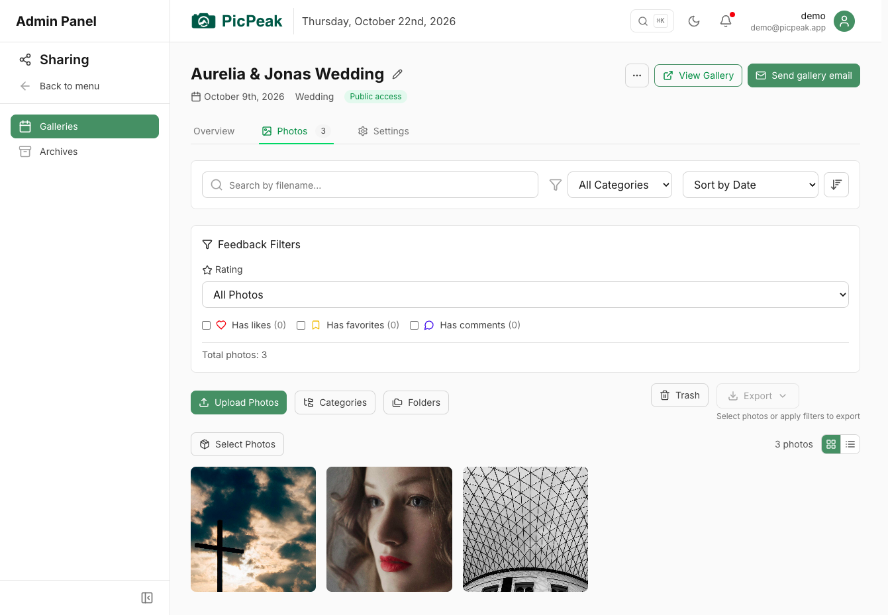The image size is (888, 615).
Task: Click the PicPeak camera logo
Action: 203,21
